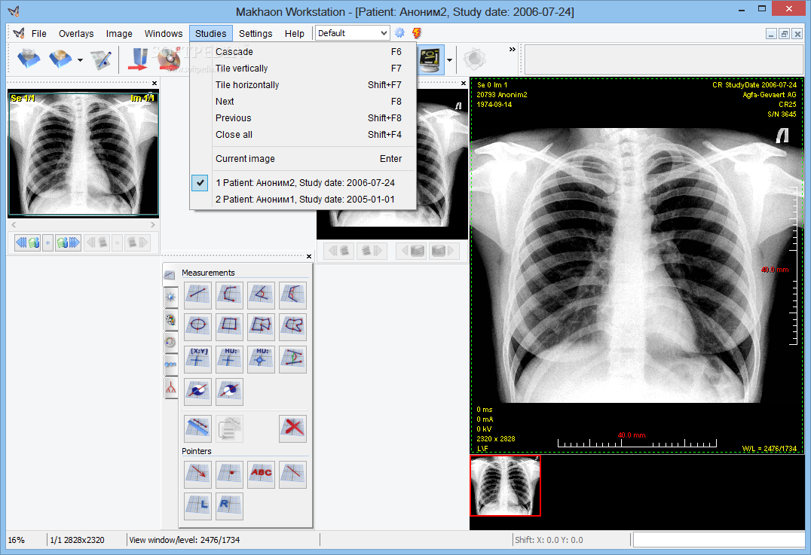Switch to study 2 Patient Аноним1
The height and width of the screenshot is (555, 811).
303,200
